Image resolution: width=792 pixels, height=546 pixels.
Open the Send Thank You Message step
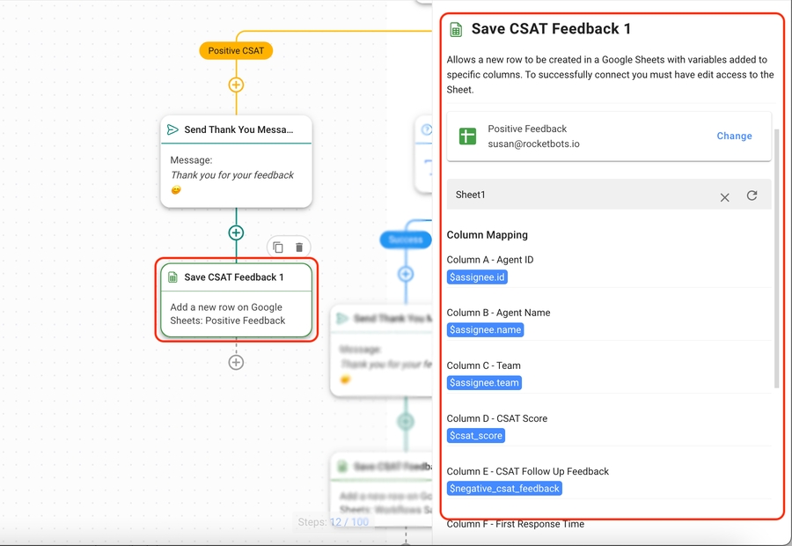point(236,163)
